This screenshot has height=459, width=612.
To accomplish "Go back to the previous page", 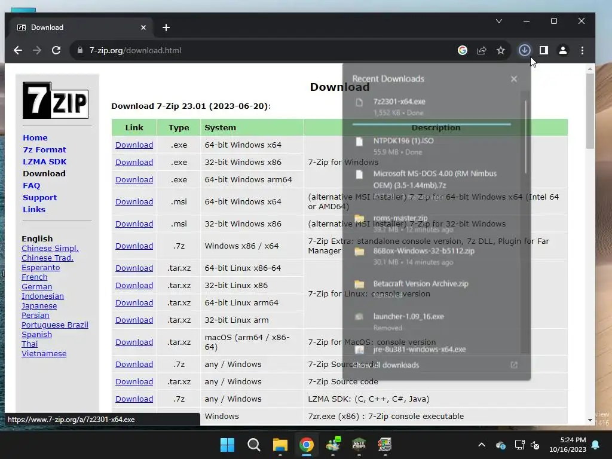I will [x=17, y=50].
